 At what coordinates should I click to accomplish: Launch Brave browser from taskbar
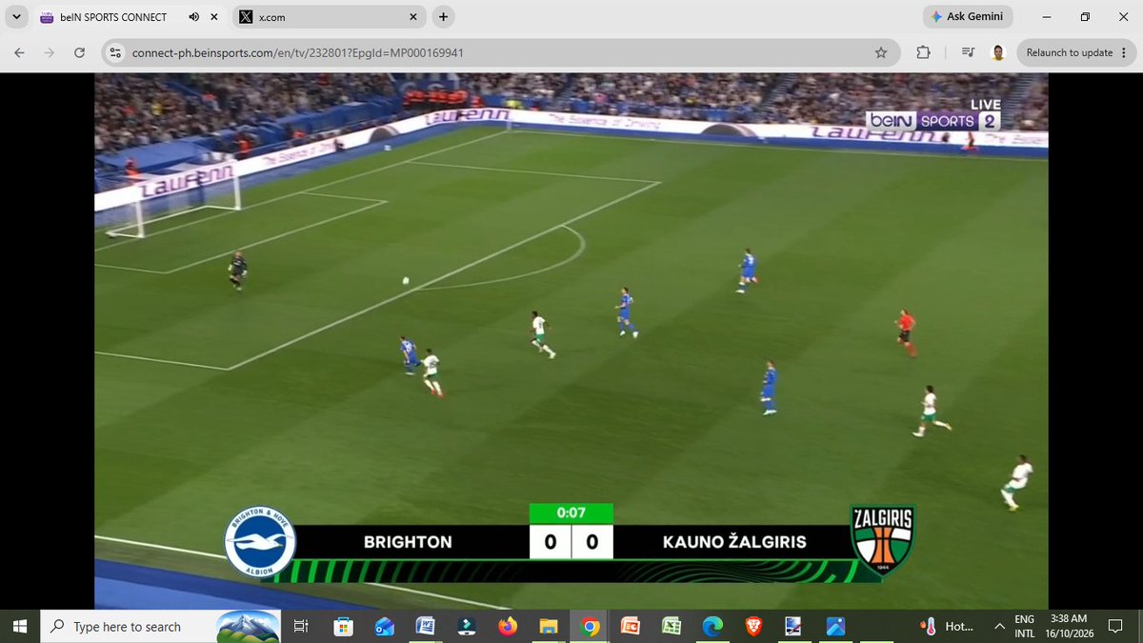pyautogui.click(x=752, y=626)
